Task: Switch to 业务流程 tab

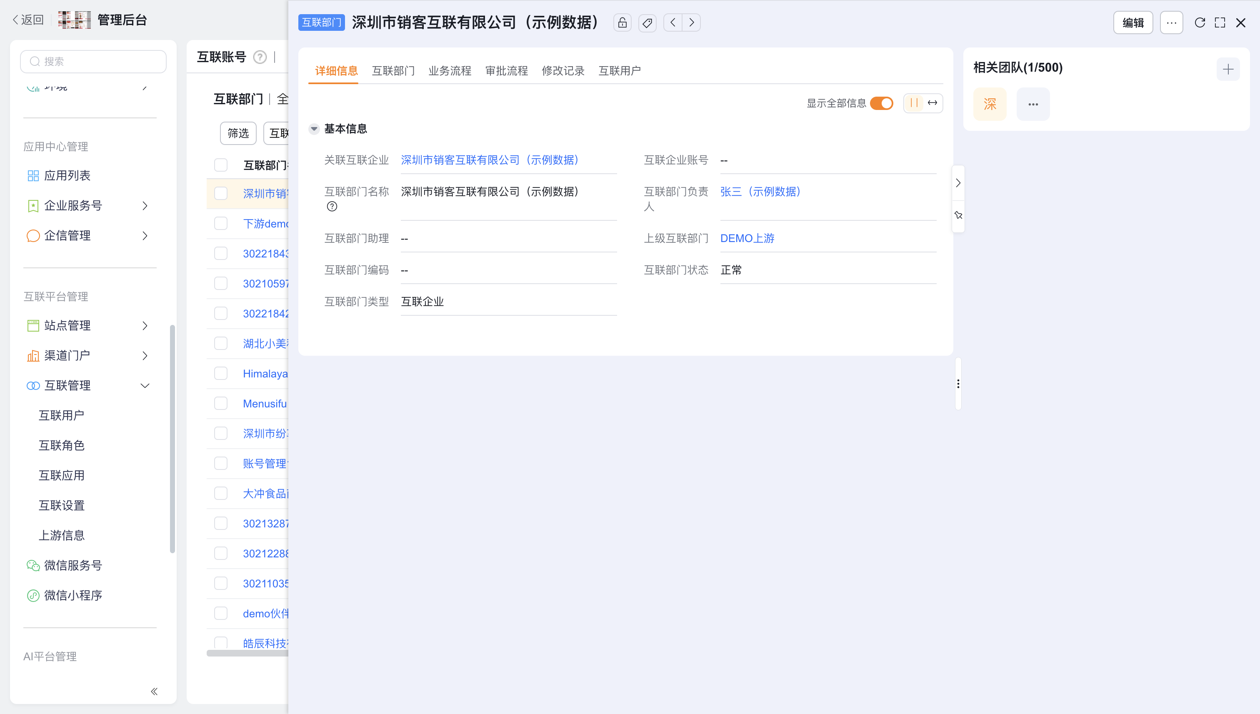Action: (x=450, y=71)
